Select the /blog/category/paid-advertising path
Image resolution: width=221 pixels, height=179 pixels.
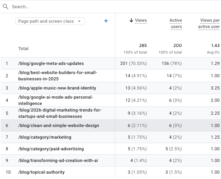point(51,149)
